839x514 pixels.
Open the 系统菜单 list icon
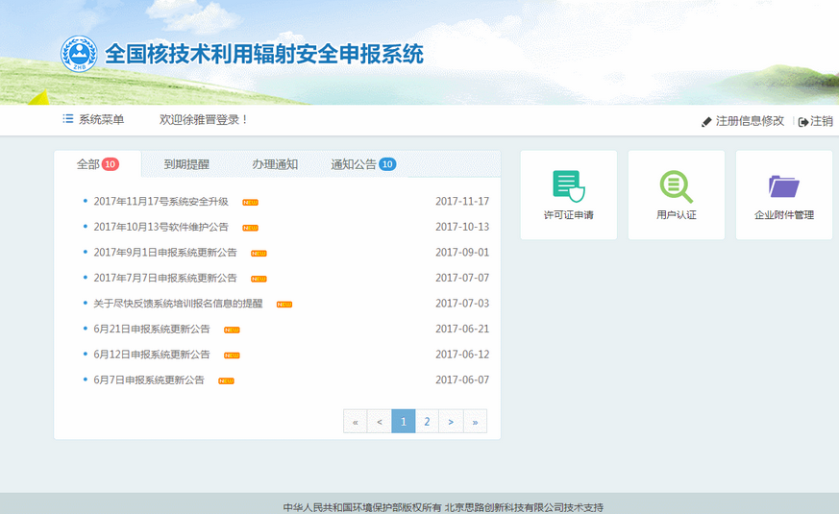click(x=68, y=119)
